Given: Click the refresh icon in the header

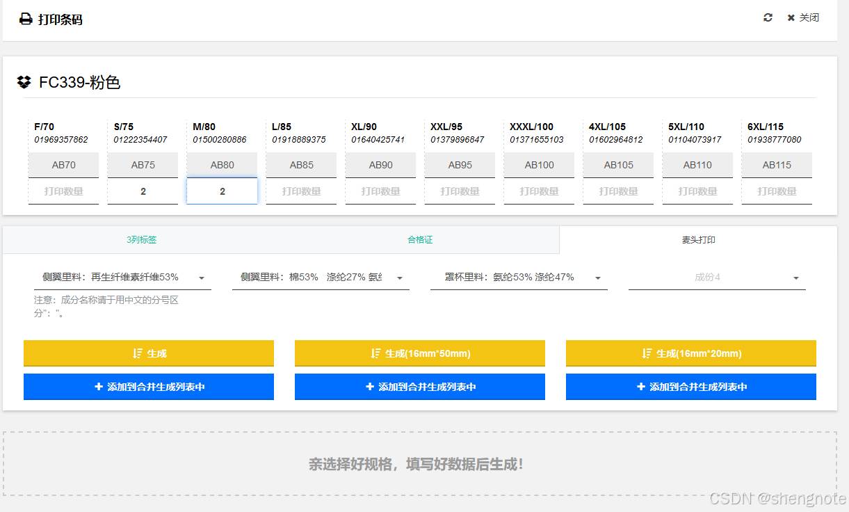Looking at the screenshot, I should tap(768, 17).
